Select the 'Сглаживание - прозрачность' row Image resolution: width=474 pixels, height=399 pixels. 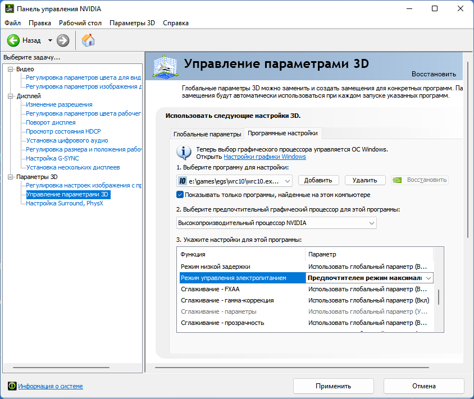click(306, 323)
